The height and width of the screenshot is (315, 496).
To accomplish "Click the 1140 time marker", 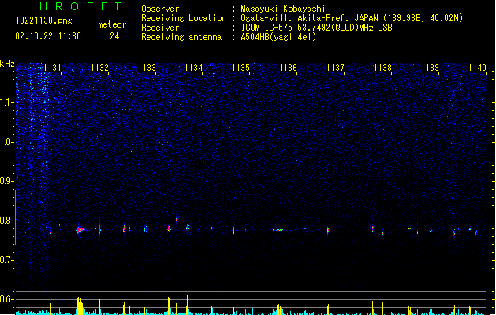I will 477,68.
